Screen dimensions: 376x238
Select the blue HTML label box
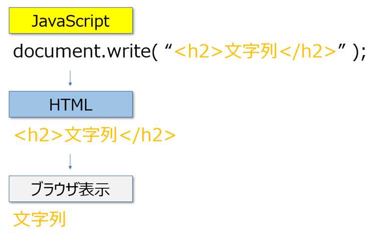point(71,104)
